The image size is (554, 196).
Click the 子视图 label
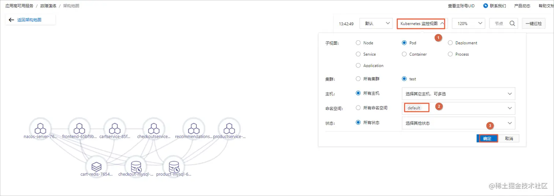point(332,43)
